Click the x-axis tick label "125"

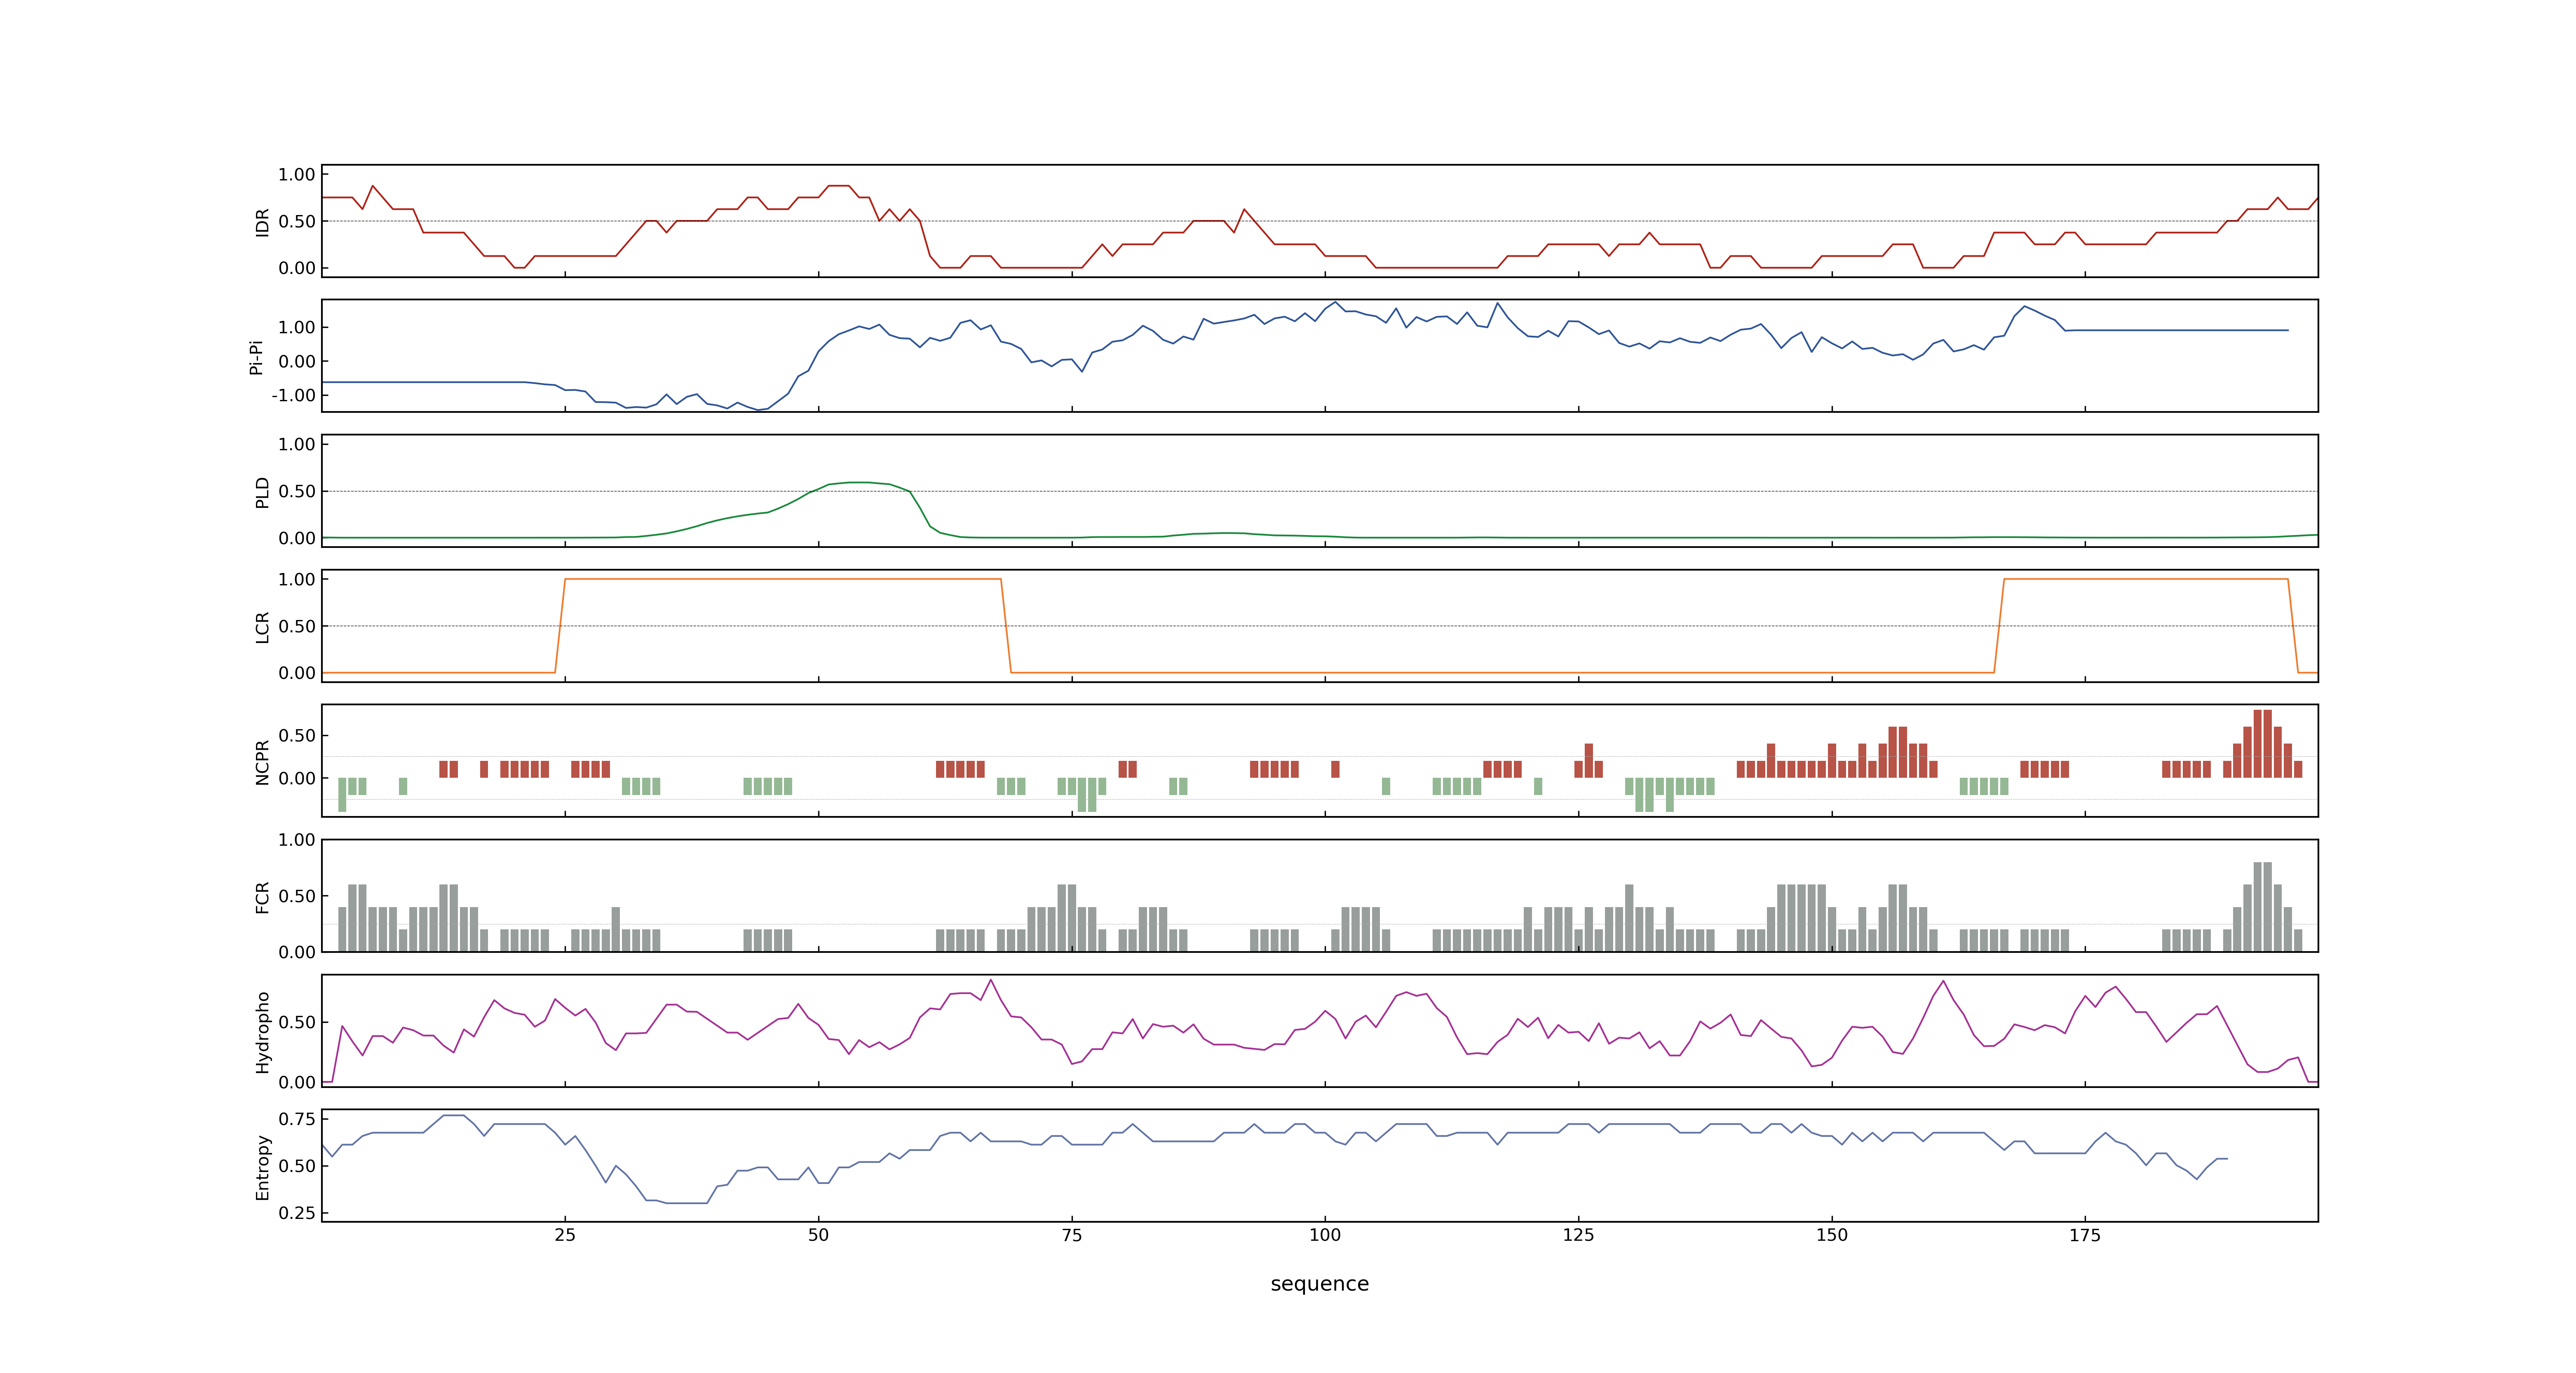(x=1578, y=1235)
